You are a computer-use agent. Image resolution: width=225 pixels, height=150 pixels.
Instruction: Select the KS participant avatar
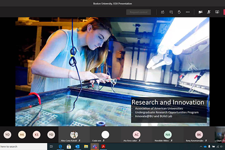point(37,135)
